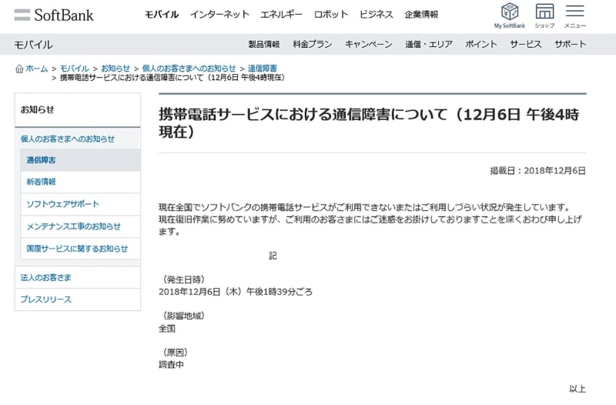The height and width of the screenshot is (405, 616).
Task: Open ポイント submenu item
Action: tap(480, 44)
